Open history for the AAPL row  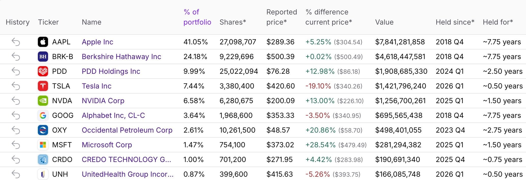(16, 42)
